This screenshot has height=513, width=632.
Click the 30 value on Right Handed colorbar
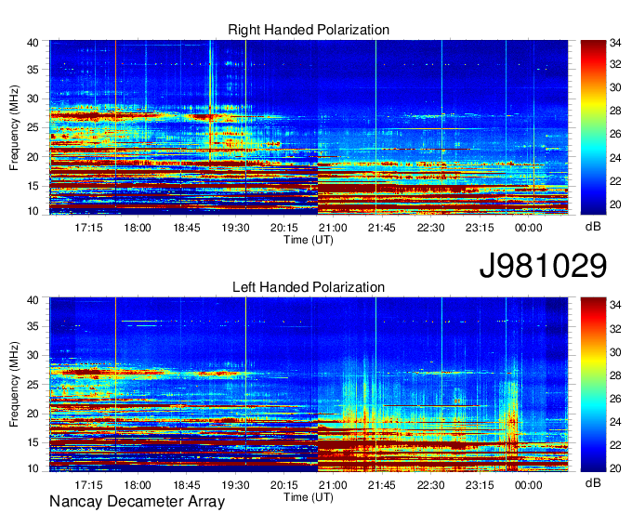[615, 87]
